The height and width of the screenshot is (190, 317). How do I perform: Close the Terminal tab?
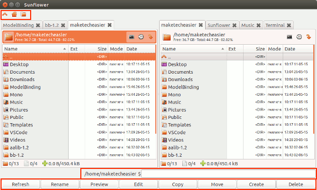point(289,25)
